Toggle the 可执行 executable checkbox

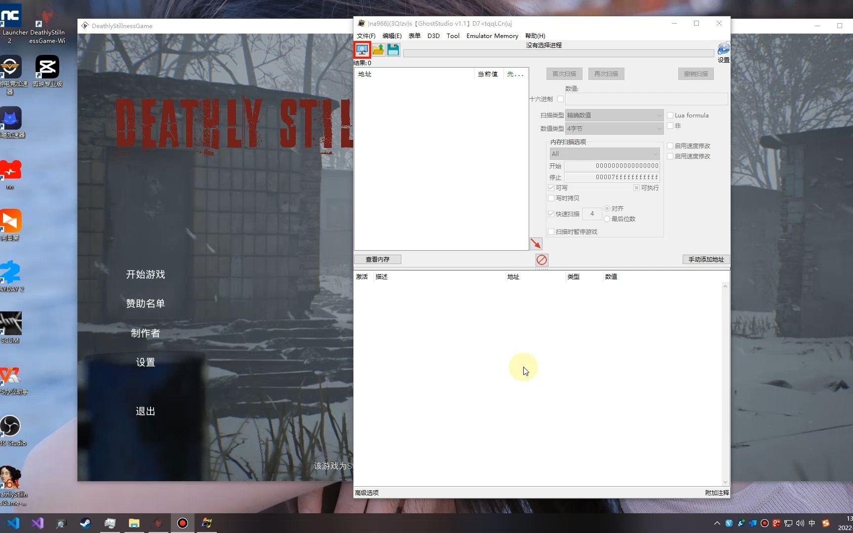click(x=636, y=188)
